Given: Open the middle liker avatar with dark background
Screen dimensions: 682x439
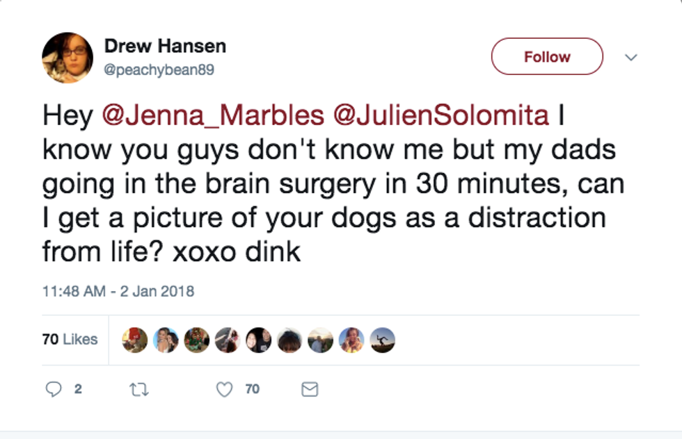Looking at the screenshot, I should click(x=258, y=340).
